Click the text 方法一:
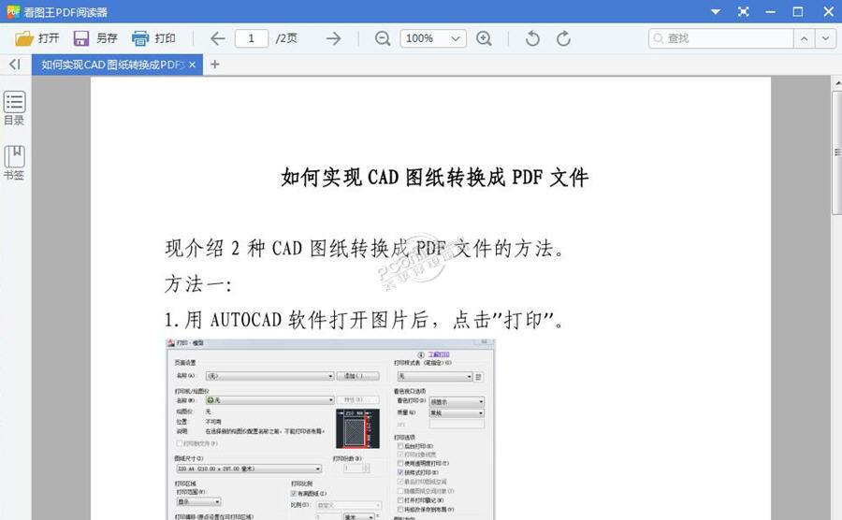Image resolution: width=842 pixels, height=520 pixels. (x=198, y=284)
